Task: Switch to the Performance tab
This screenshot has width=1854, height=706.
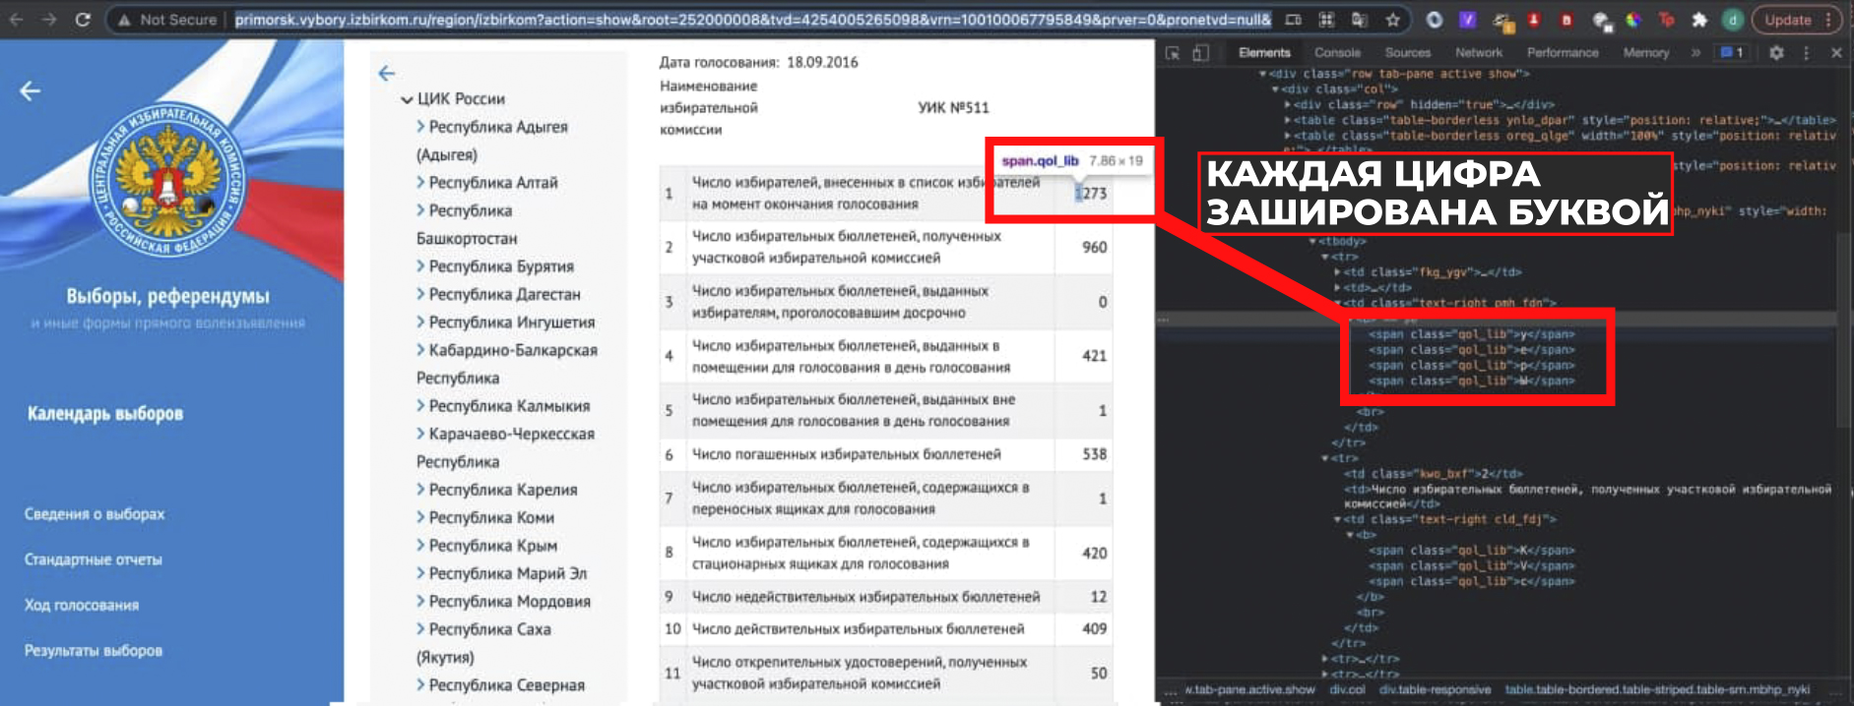Action: click(1563, 53)
